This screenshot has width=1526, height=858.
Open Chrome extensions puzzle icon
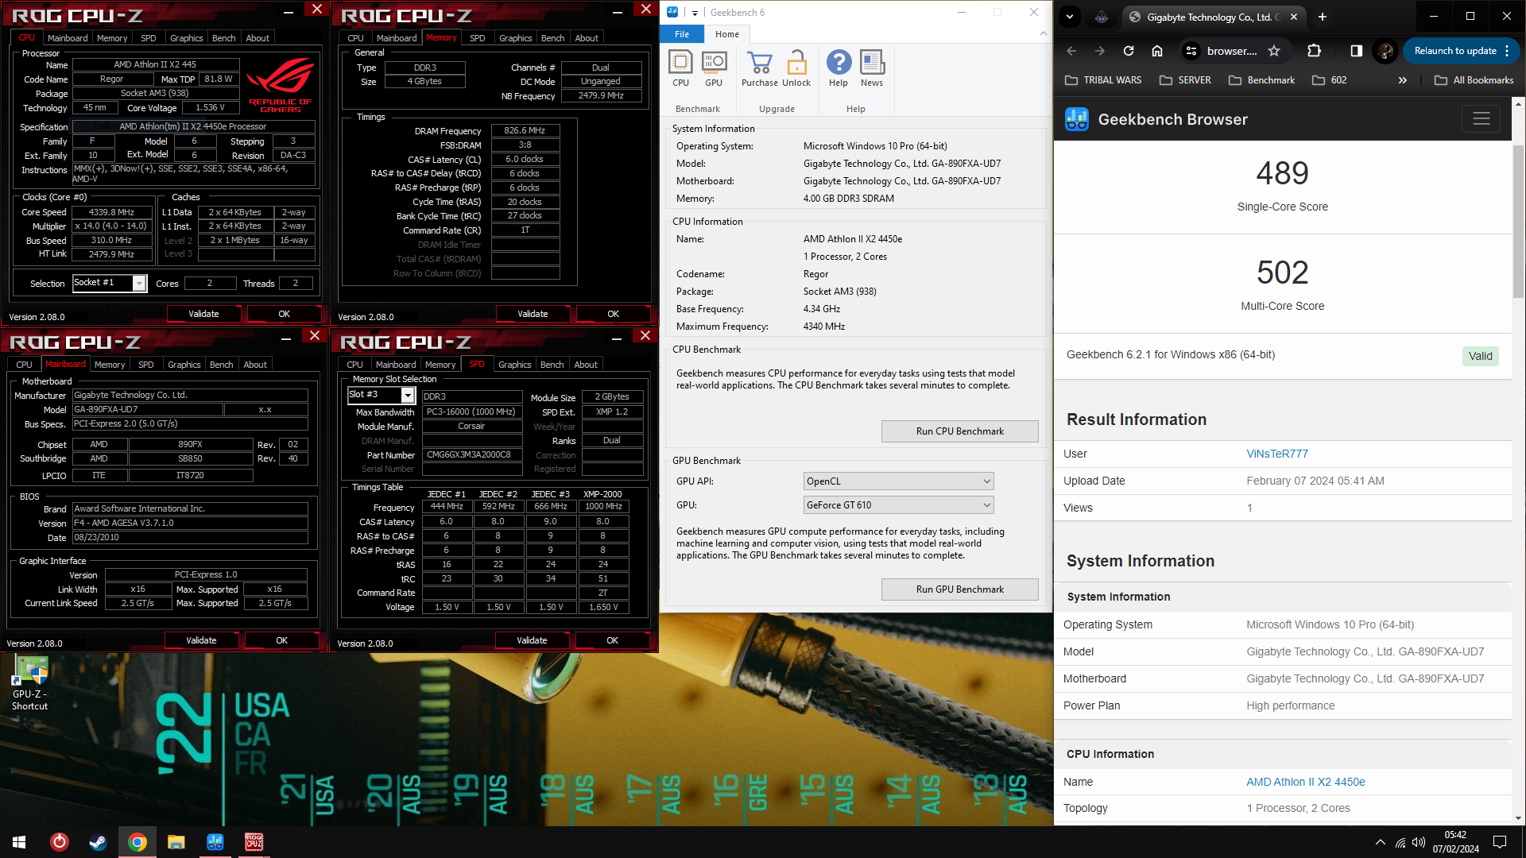pyautogui.click(x=1314, y=51)
